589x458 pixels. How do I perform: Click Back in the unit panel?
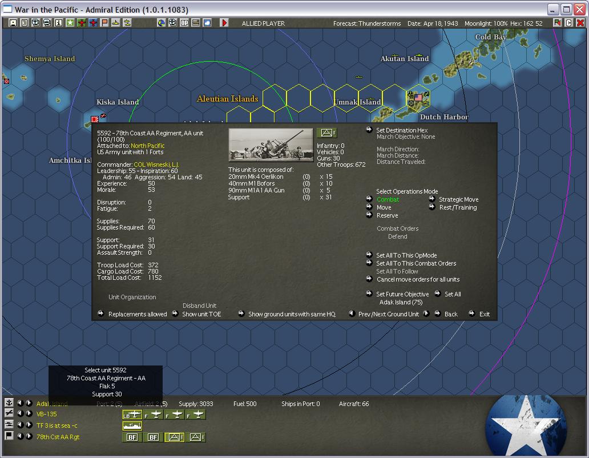tap(451, 314)
